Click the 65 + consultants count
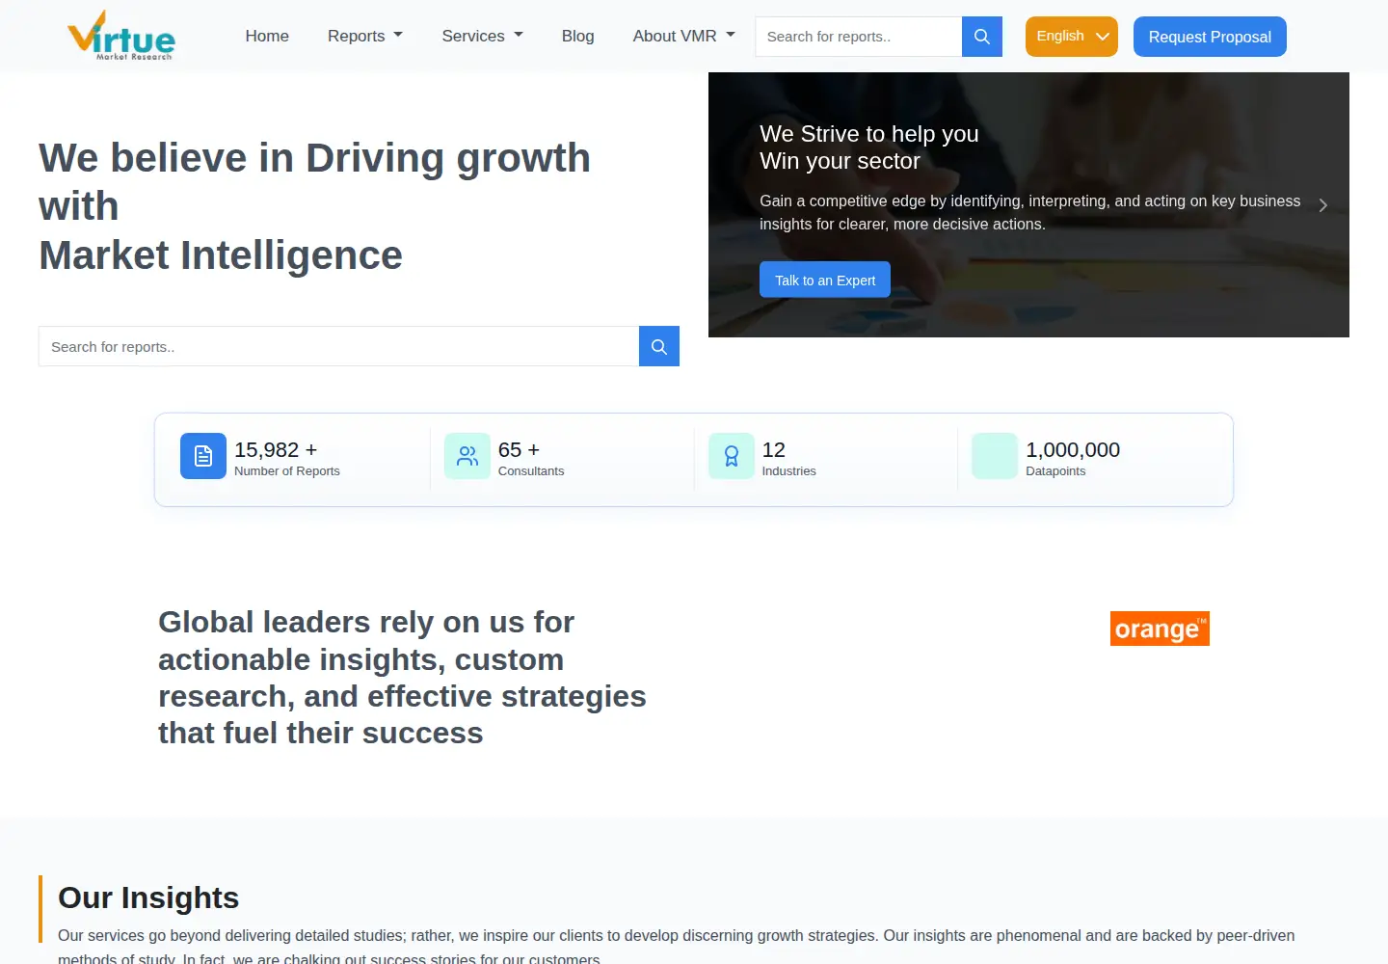Screen dimensions: 1388x964 [x=519, y=450]
